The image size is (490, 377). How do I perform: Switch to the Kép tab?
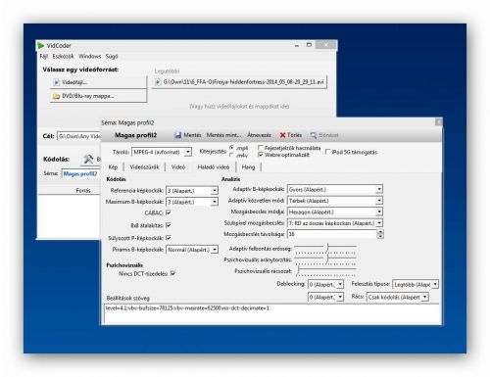[113, 167]
